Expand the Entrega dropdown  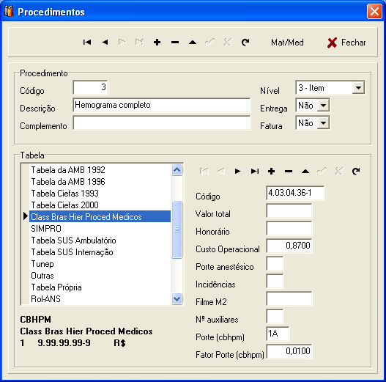coord(323,106)
